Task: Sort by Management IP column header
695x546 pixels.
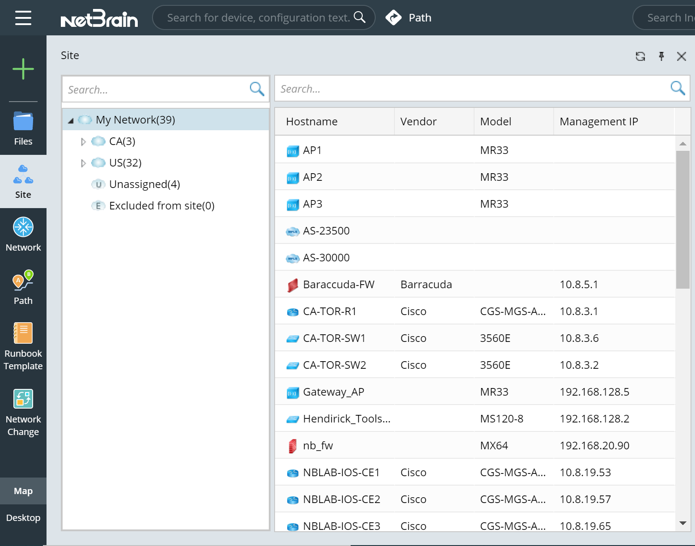Action: [x=614, y=121]
